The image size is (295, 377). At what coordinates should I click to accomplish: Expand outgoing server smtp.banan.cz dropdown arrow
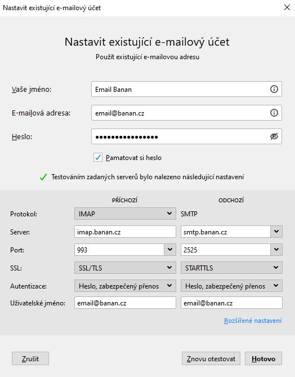pyautogui.click(x=276, y=232)
